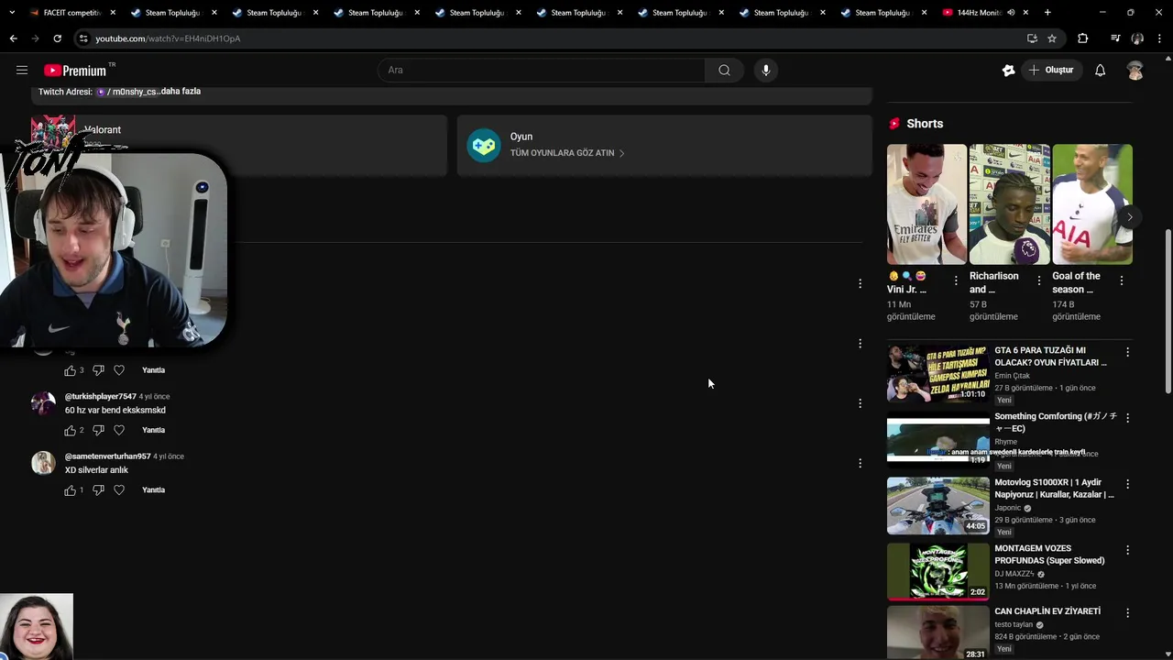The width and height of the screenshot is (1173, 660).
Task: Open a new browser tab
Action: (1047, 13)
